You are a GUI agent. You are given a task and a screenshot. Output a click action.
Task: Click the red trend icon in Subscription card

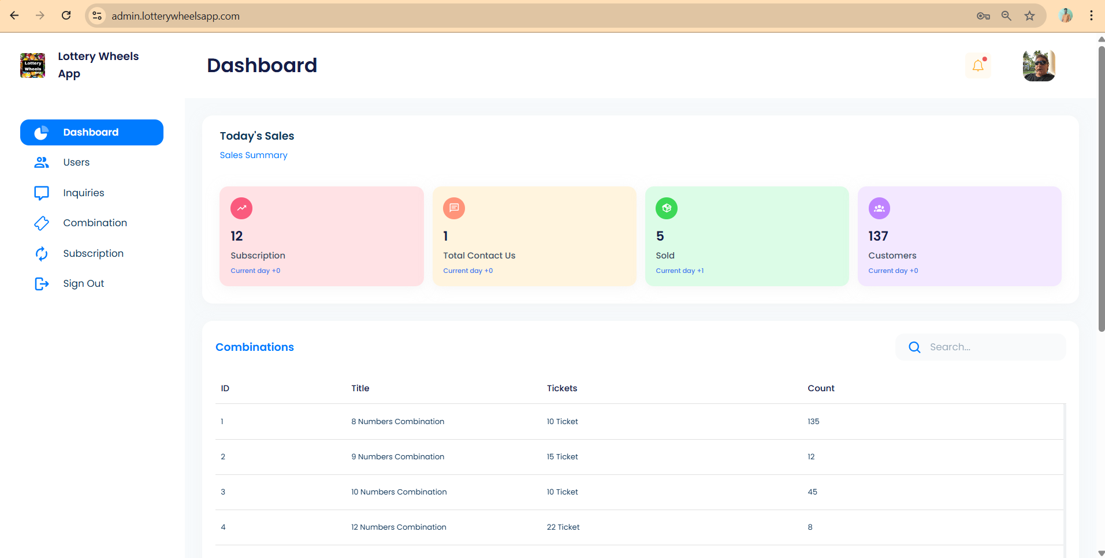pyautogui.click(x=241, y=208)
